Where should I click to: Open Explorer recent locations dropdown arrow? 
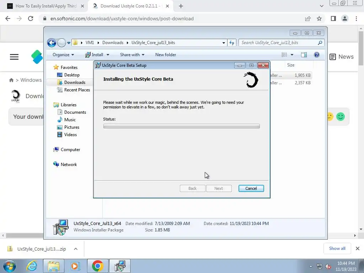pos(69,43)
